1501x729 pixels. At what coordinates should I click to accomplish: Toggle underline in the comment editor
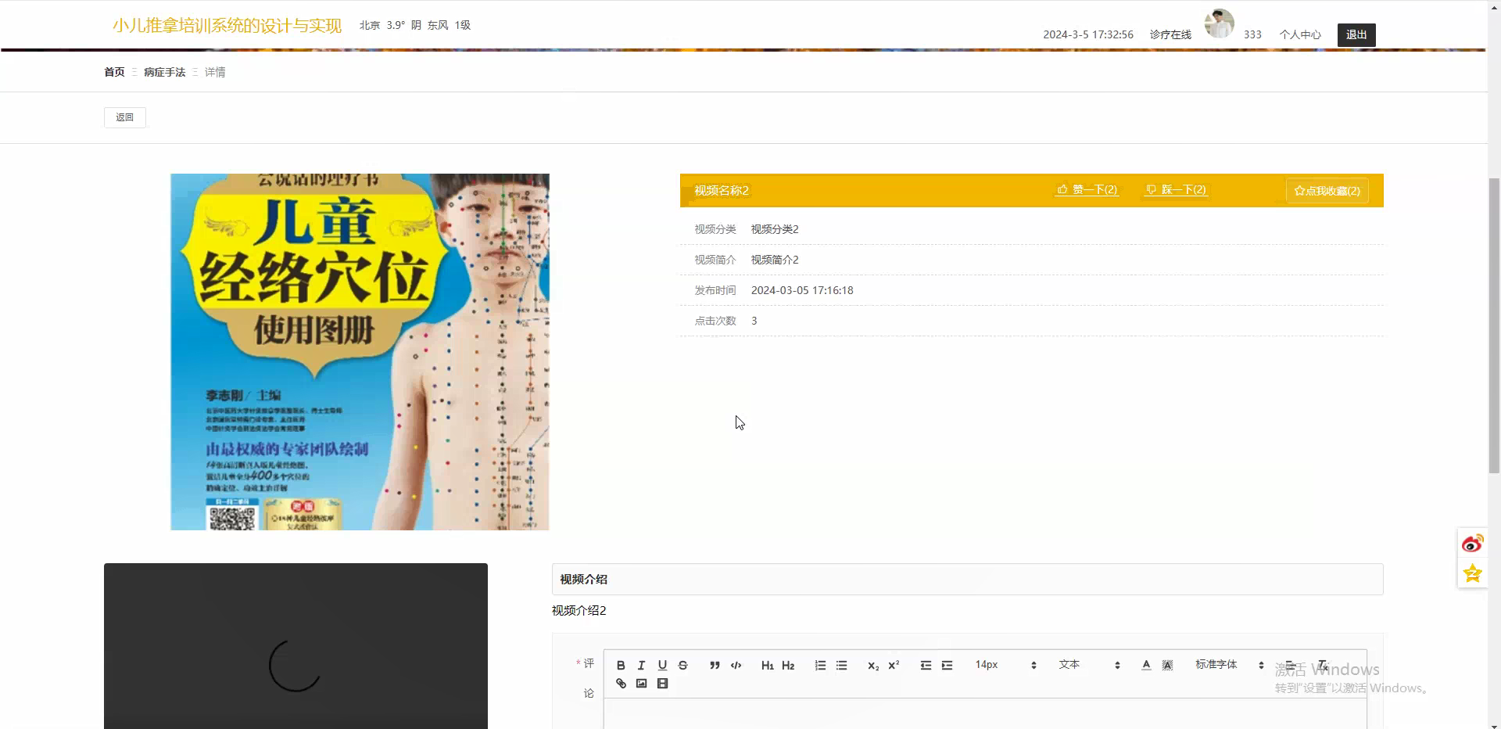[662, 665]
